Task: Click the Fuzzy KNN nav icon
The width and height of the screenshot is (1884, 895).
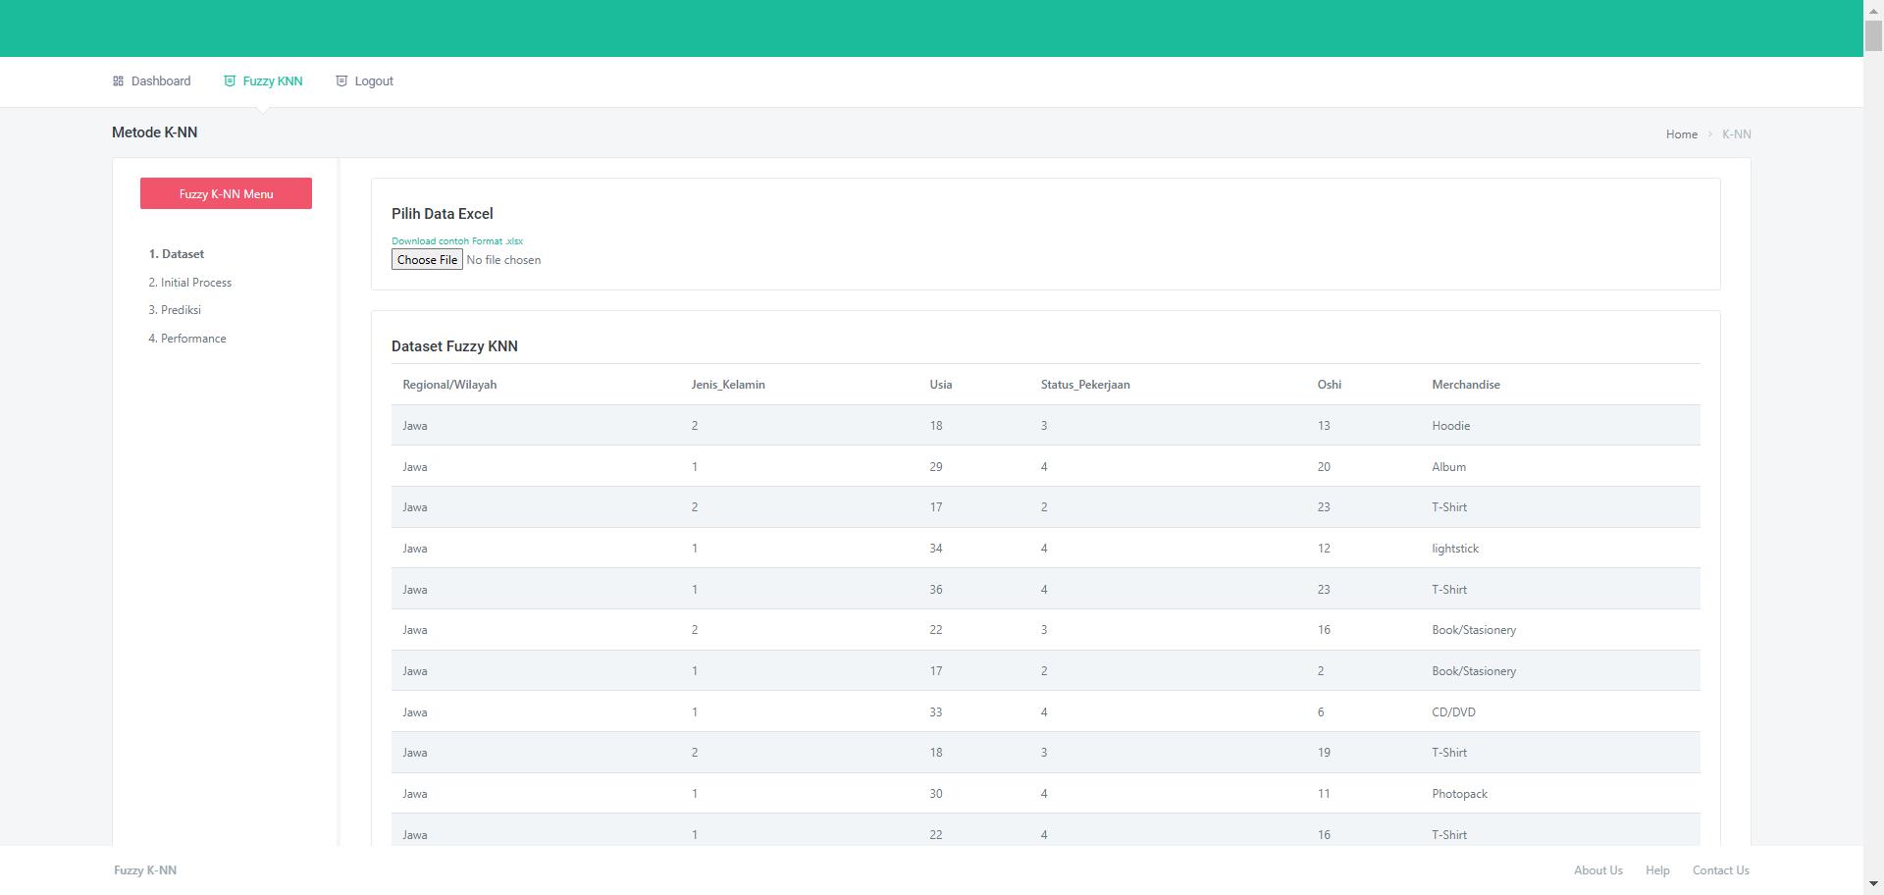Action: click(230, 81)
